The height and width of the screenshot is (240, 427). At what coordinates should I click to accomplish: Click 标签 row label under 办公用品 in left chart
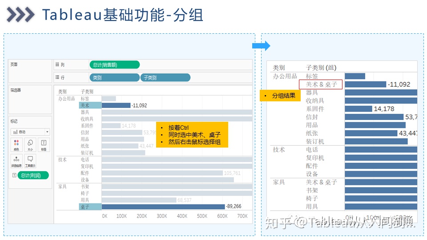click(x=85, y=99)
